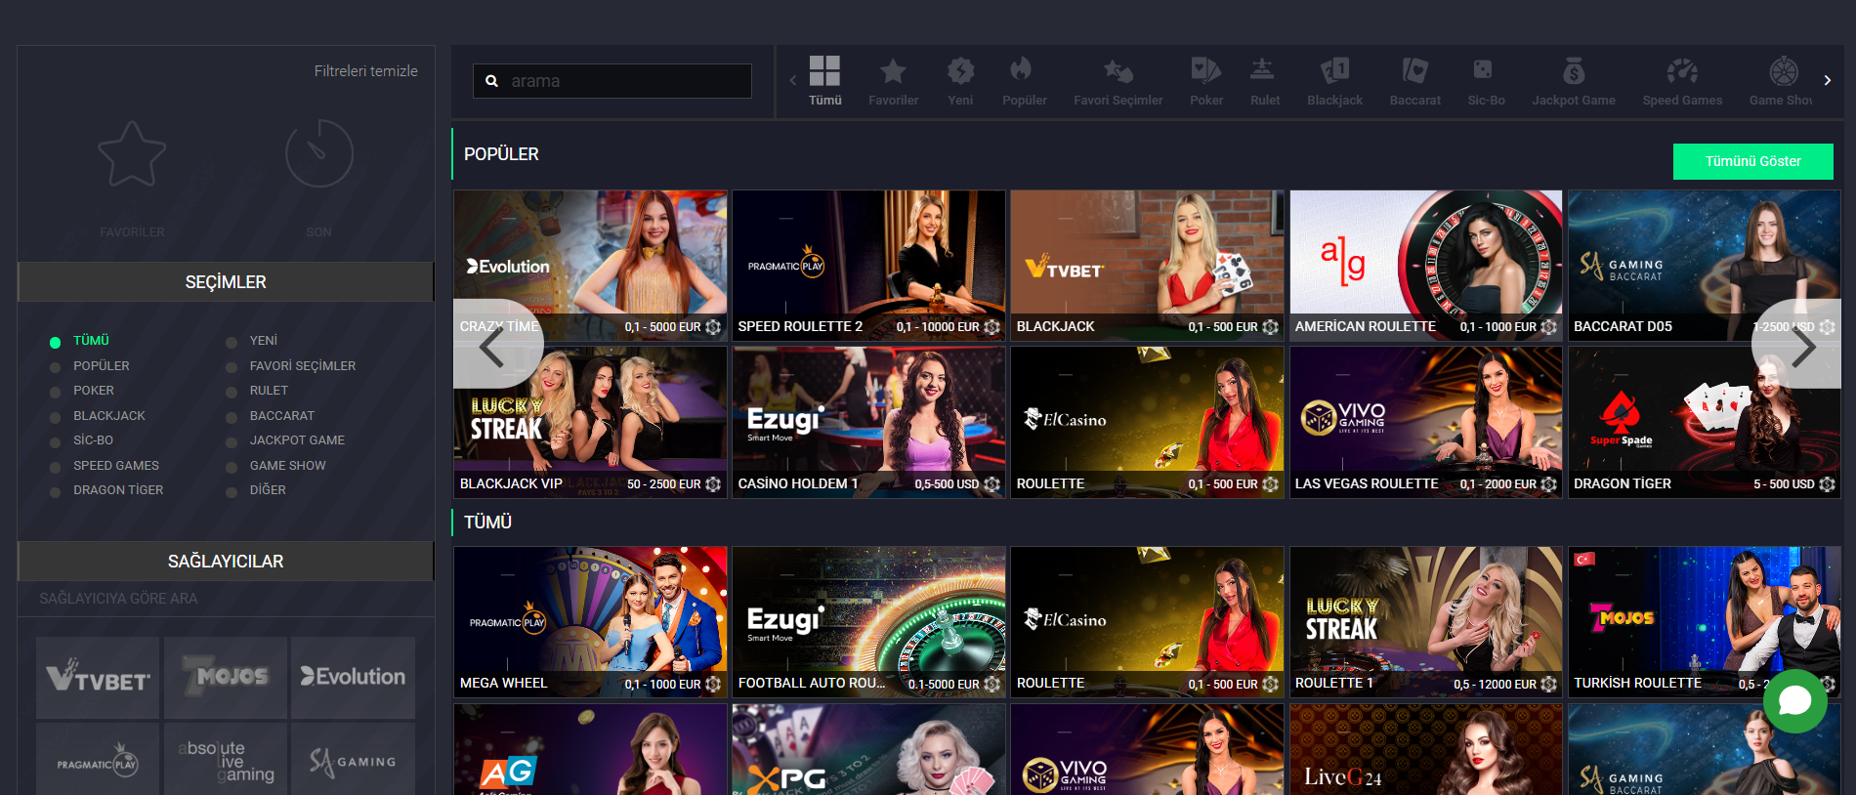Open the Game Show category
This screenshot has height=795, width=1856.
coord(1781,81)
